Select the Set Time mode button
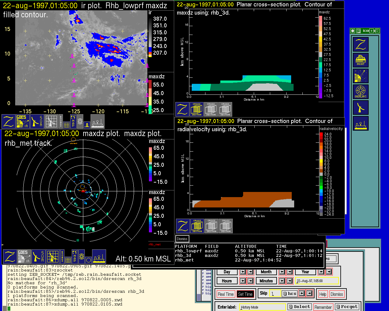The image size is (389, 311). tap(245, 294)
